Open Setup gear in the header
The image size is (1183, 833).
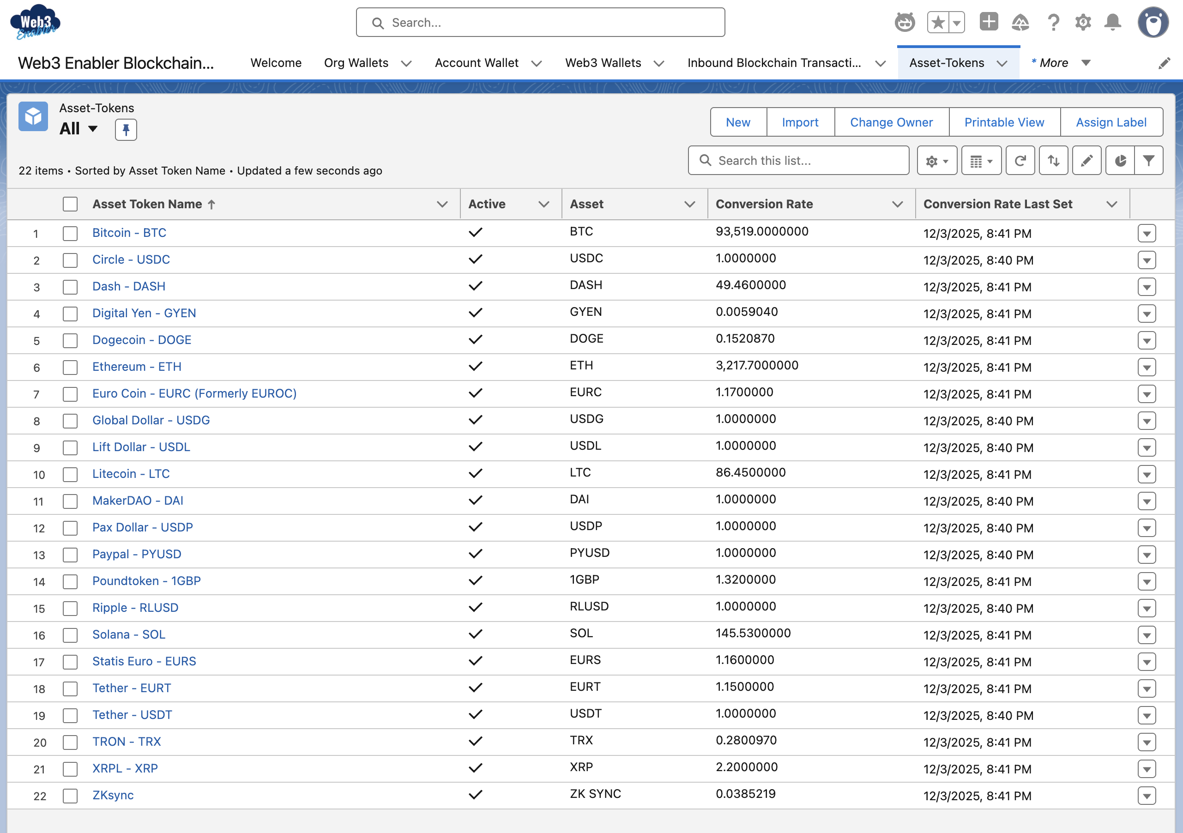(x=1082, y=22)
